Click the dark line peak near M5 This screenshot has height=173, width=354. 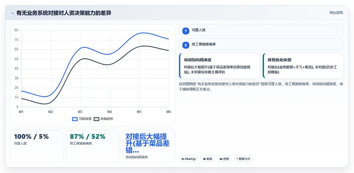144,46
